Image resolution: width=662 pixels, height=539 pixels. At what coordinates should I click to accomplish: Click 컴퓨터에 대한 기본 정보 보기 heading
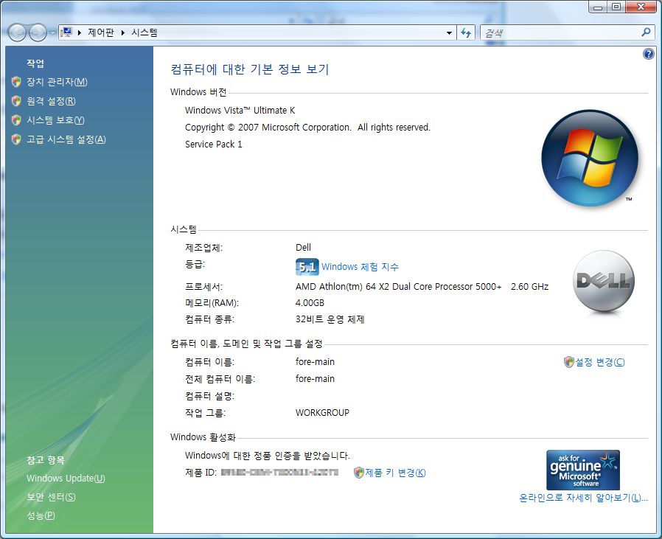tap(249, 69)
